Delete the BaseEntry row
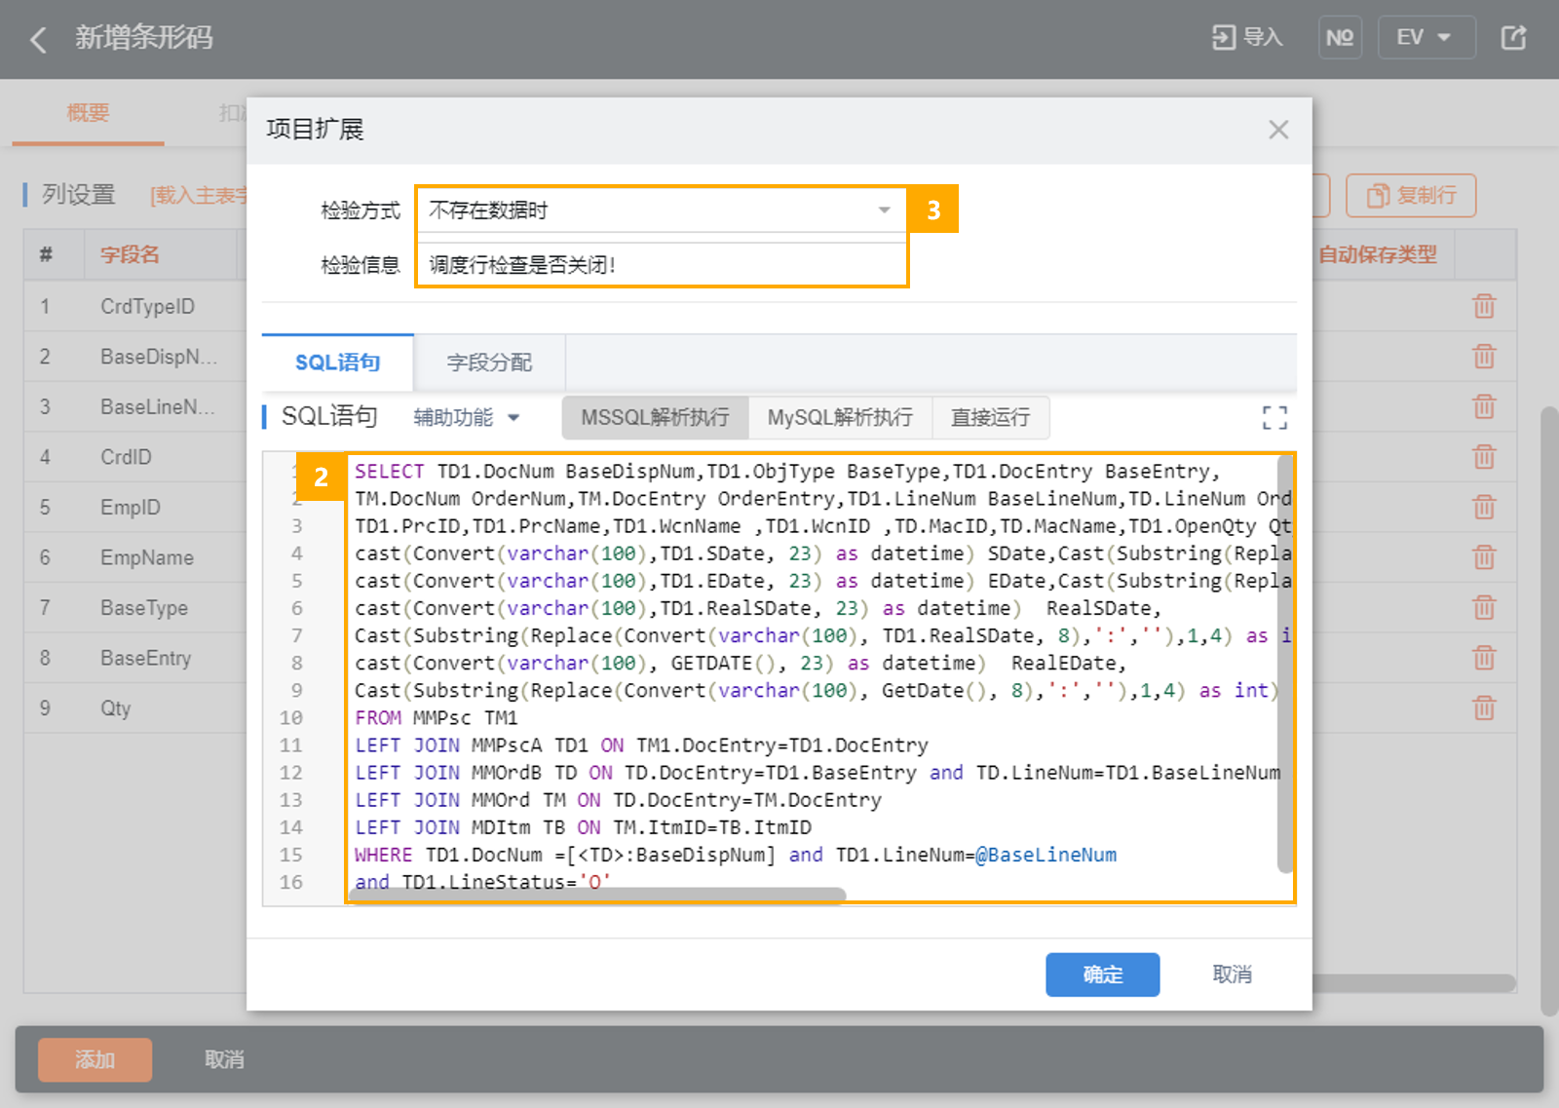 [x=1483, y=658]
